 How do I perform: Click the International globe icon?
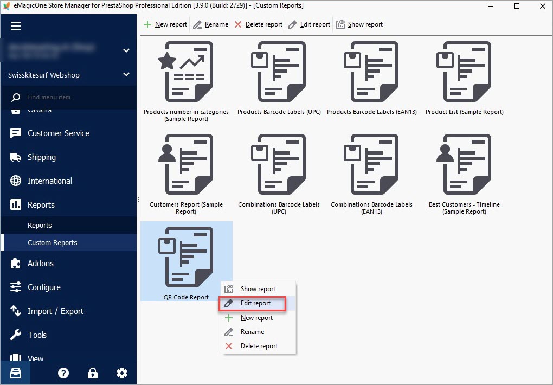[16, 181]
